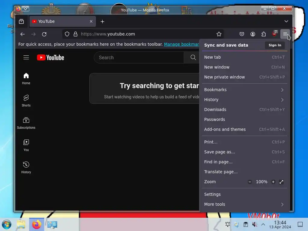The width and height of the screenshot is (308, 231).
Task: Open YouTube History in sidebar
Action: coord(26,168)
